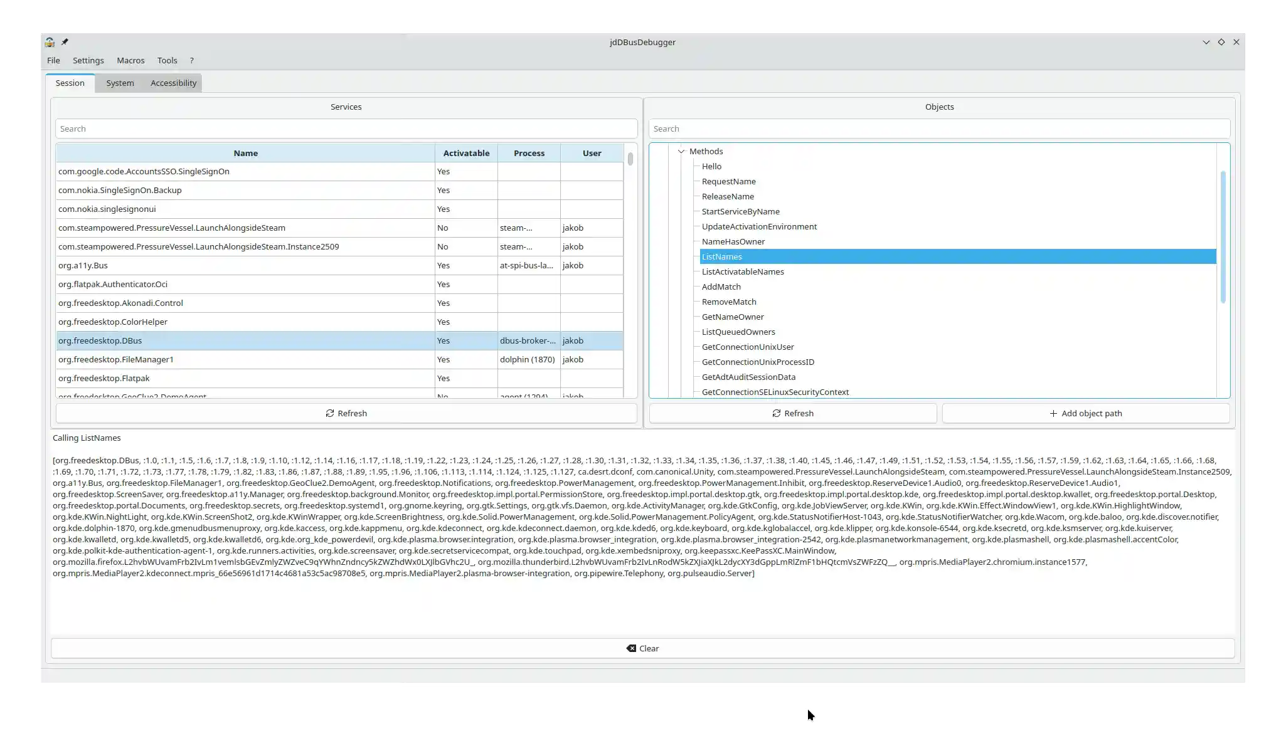1286x731 pixels.
Task: Click the Add object path button
Action: pyautogui.click(x=1085, y=413)
